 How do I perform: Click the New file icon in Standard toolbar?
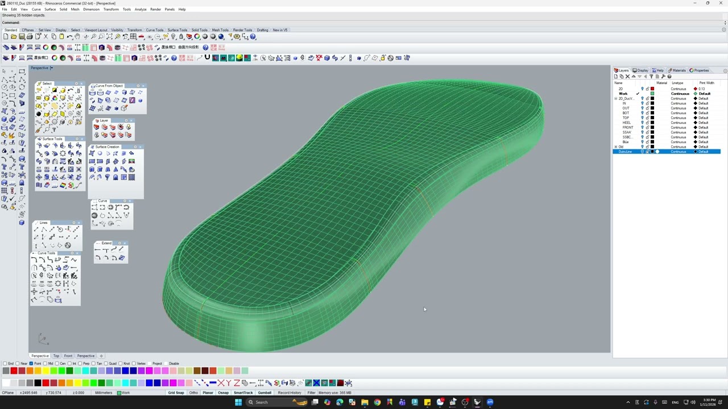click(x=6, y=36)
